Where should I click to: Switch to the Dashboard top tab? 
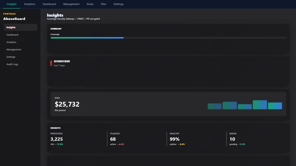click(x=49, y=4)
